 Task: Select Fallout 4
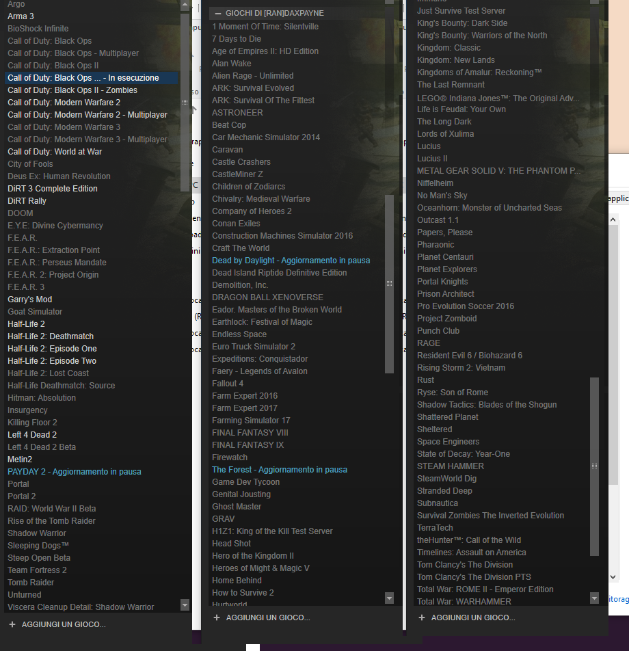point(228,384)
